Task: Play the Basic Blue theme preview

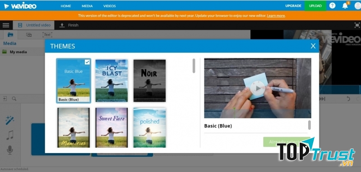Action: point(258,88)
